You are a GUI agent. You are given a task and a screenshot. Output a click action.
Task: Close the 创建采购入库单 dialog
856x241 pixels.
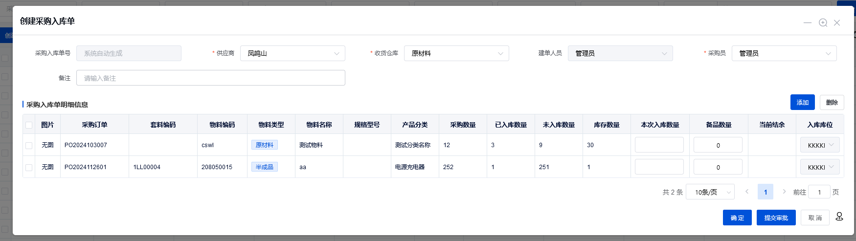pos(837,22)
